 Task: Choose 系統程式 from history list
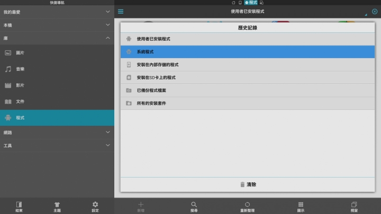247,52
